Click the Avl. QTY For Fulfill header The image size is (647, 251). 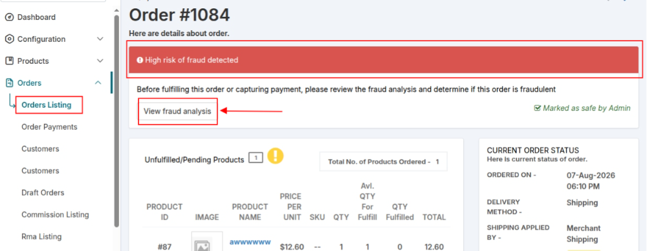point(367,201)
